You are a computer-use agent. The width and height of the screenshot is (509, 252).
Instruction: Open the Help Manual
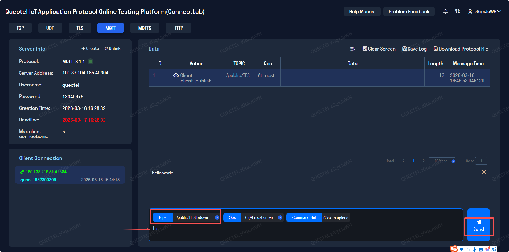click(362, 11)
